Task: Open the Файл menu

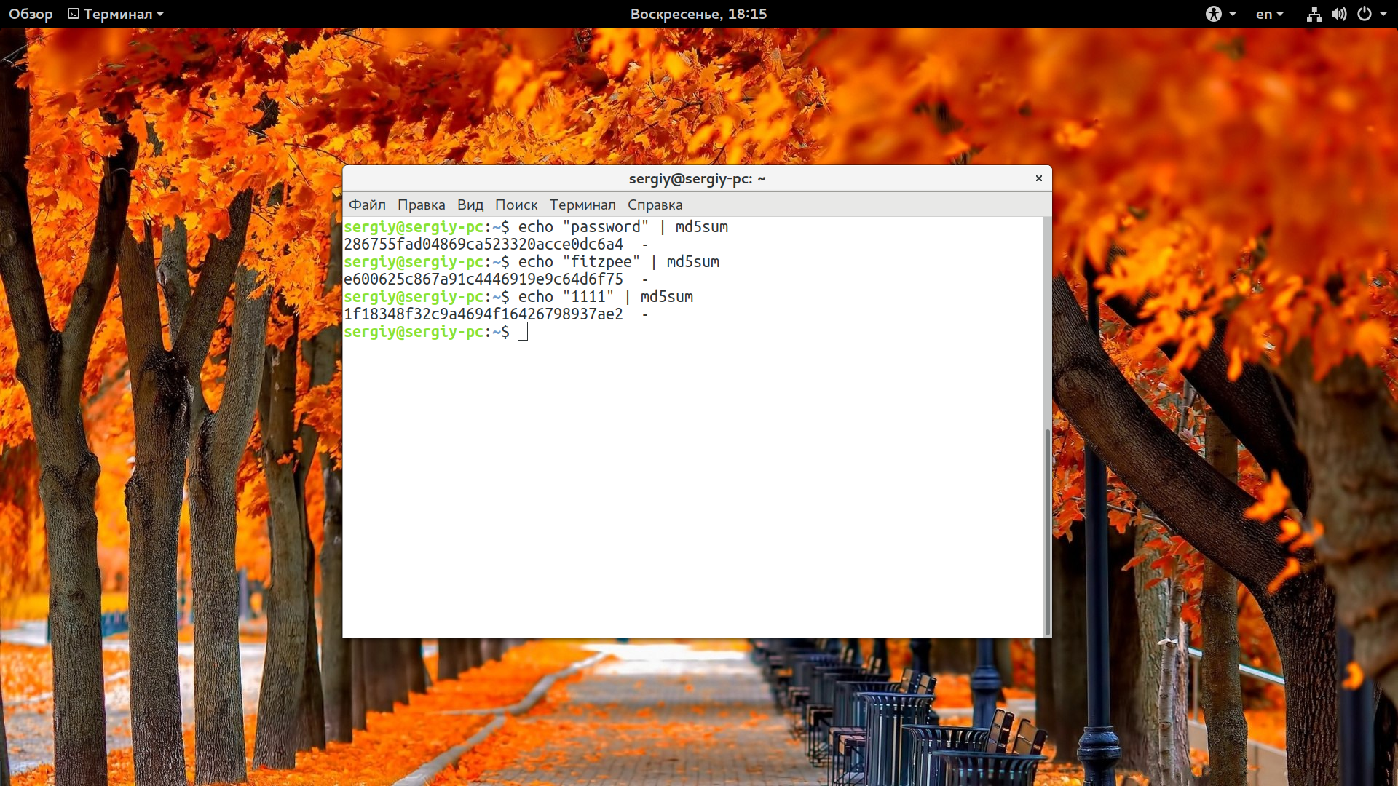Action: pyautogui.click(x=367, y=205)
